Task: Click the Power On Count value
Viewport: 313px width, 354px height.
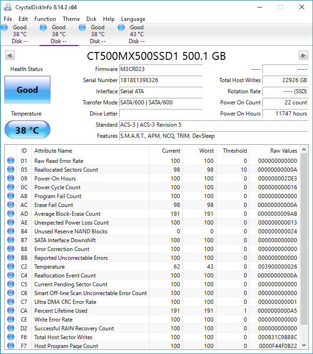Action: [x=286, y=102]
